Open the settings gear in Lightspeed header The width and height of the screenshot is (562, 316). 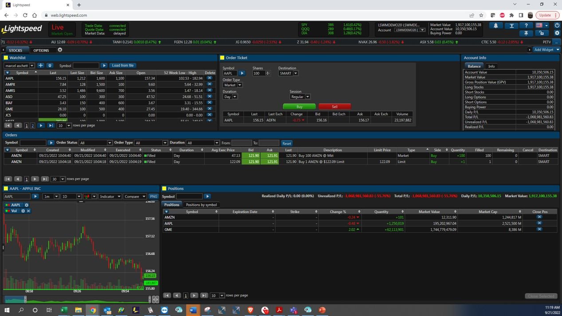click(557, 33)
